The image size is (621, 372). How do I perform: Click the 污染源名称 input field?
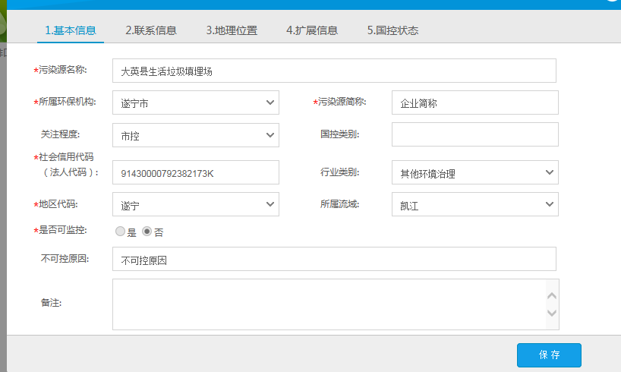pyautogui.click(x=334, y=71)
